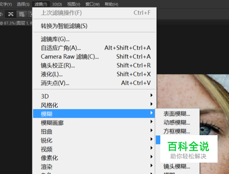
Task: Click the document tab showing 87.3%
Action: tap(16, 23)
